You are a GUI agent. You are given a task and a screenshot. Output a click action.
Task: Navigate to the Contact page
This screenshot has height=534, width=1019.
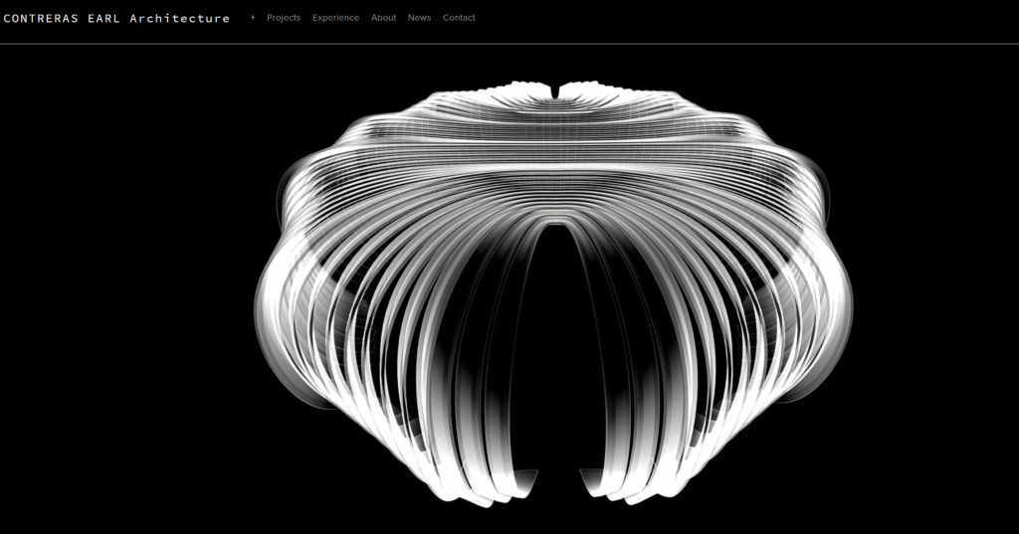click(459, 18)
